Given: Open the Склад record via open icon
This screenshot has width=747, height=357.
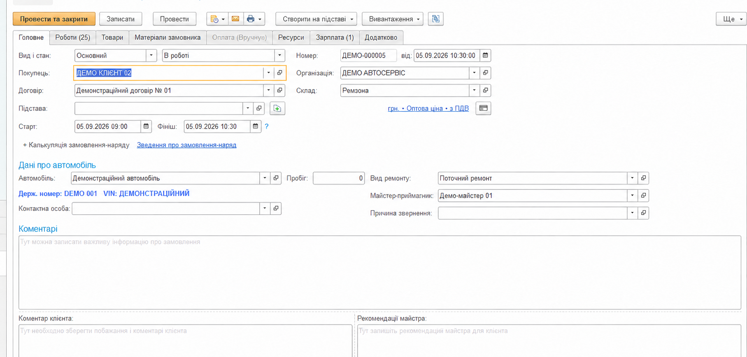Looking at the screenshot, I should click(x=485, y=91).
